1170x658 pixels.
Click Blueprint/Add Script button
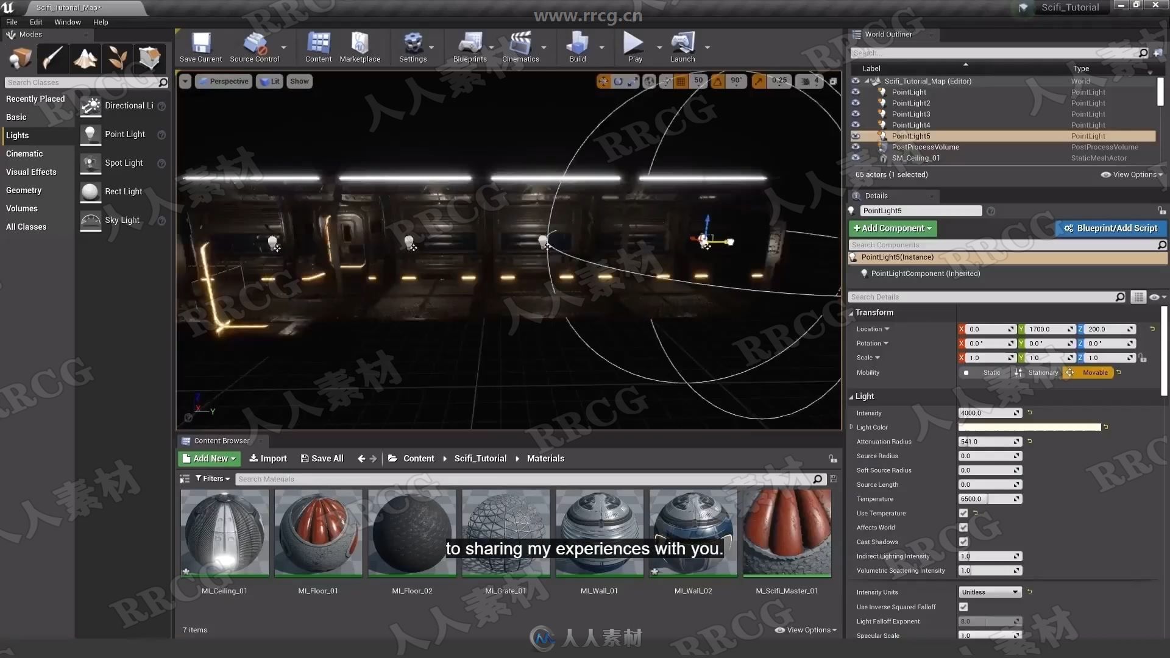[1113, 227]
